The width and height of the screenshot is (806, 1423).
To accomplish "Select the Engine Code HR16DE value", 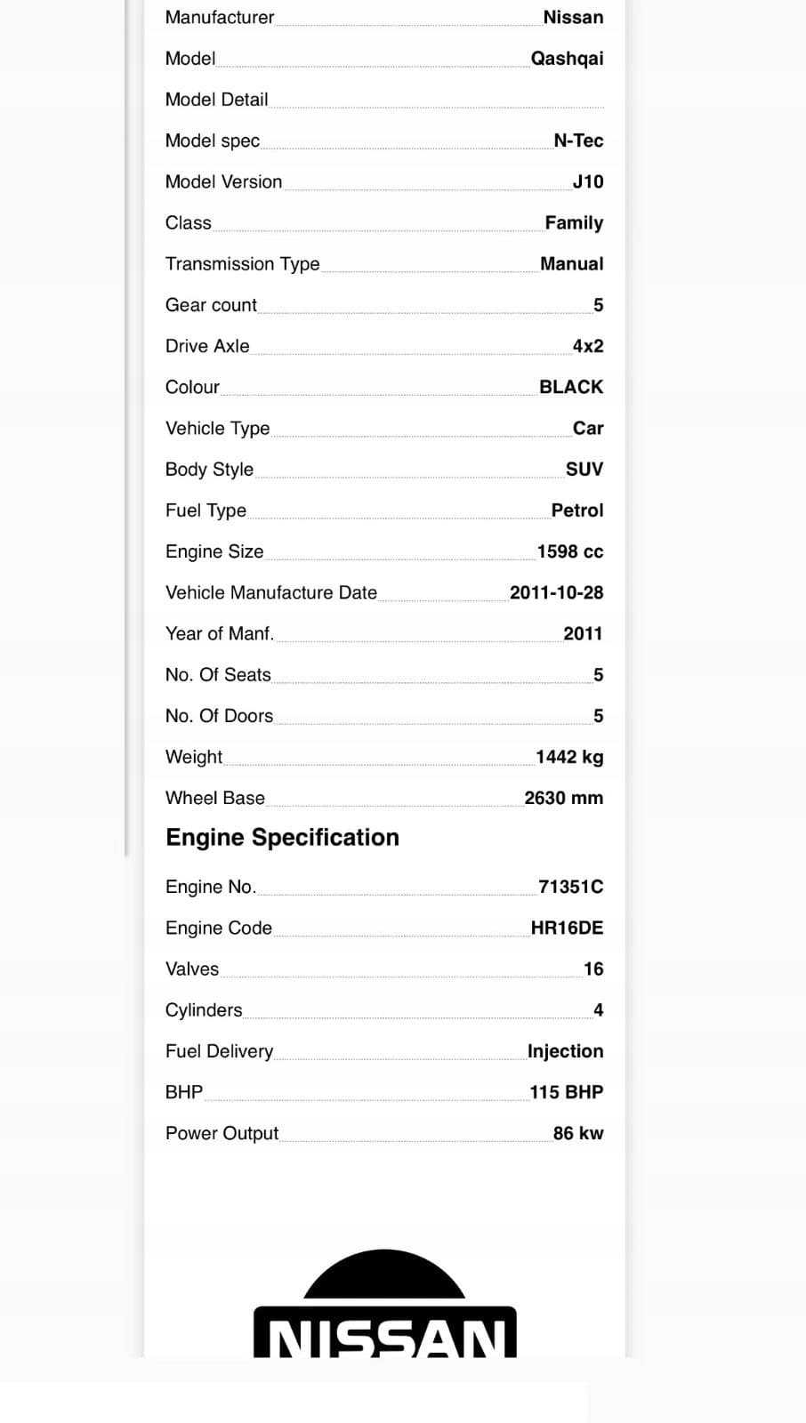I will pos(567,928).
